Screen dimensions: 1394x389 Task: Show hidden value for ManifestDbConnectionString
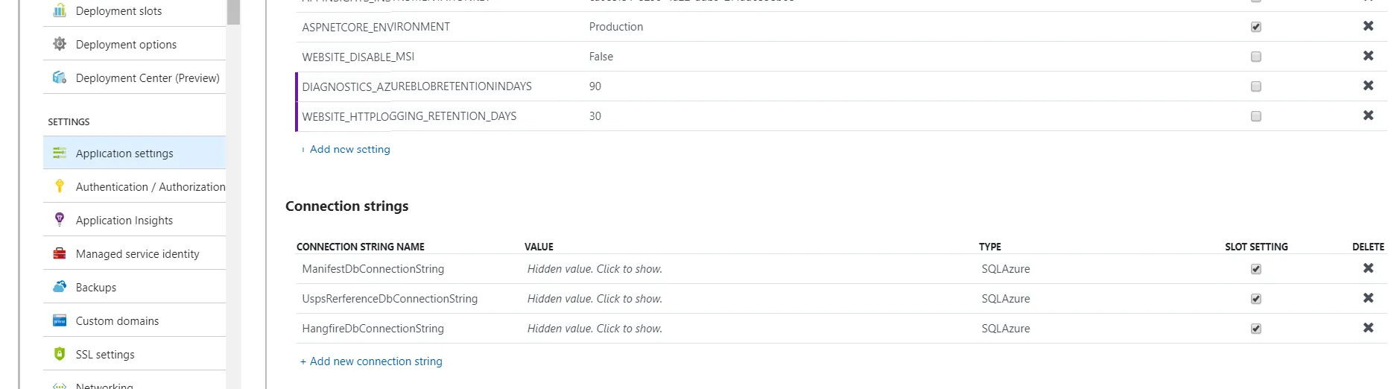pos(595,269)
